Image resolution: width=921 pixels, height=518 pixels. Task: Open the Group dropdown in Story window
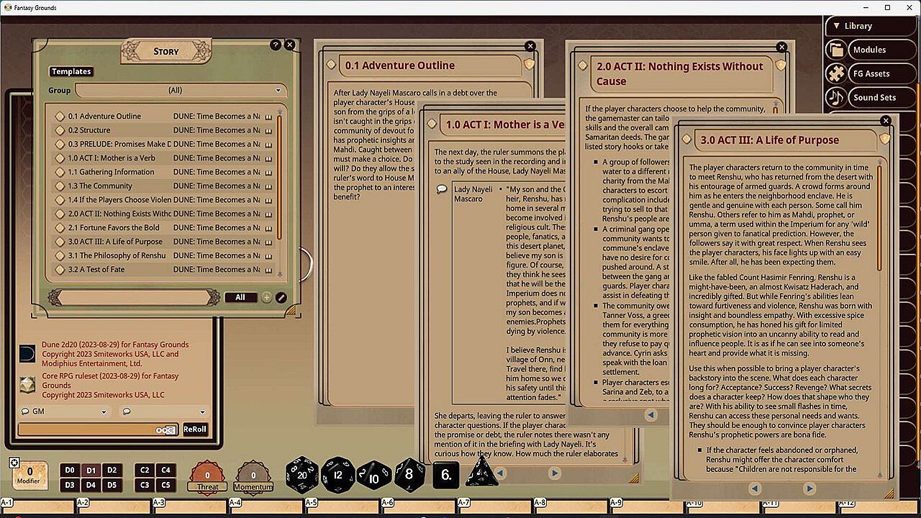point(181,91)
